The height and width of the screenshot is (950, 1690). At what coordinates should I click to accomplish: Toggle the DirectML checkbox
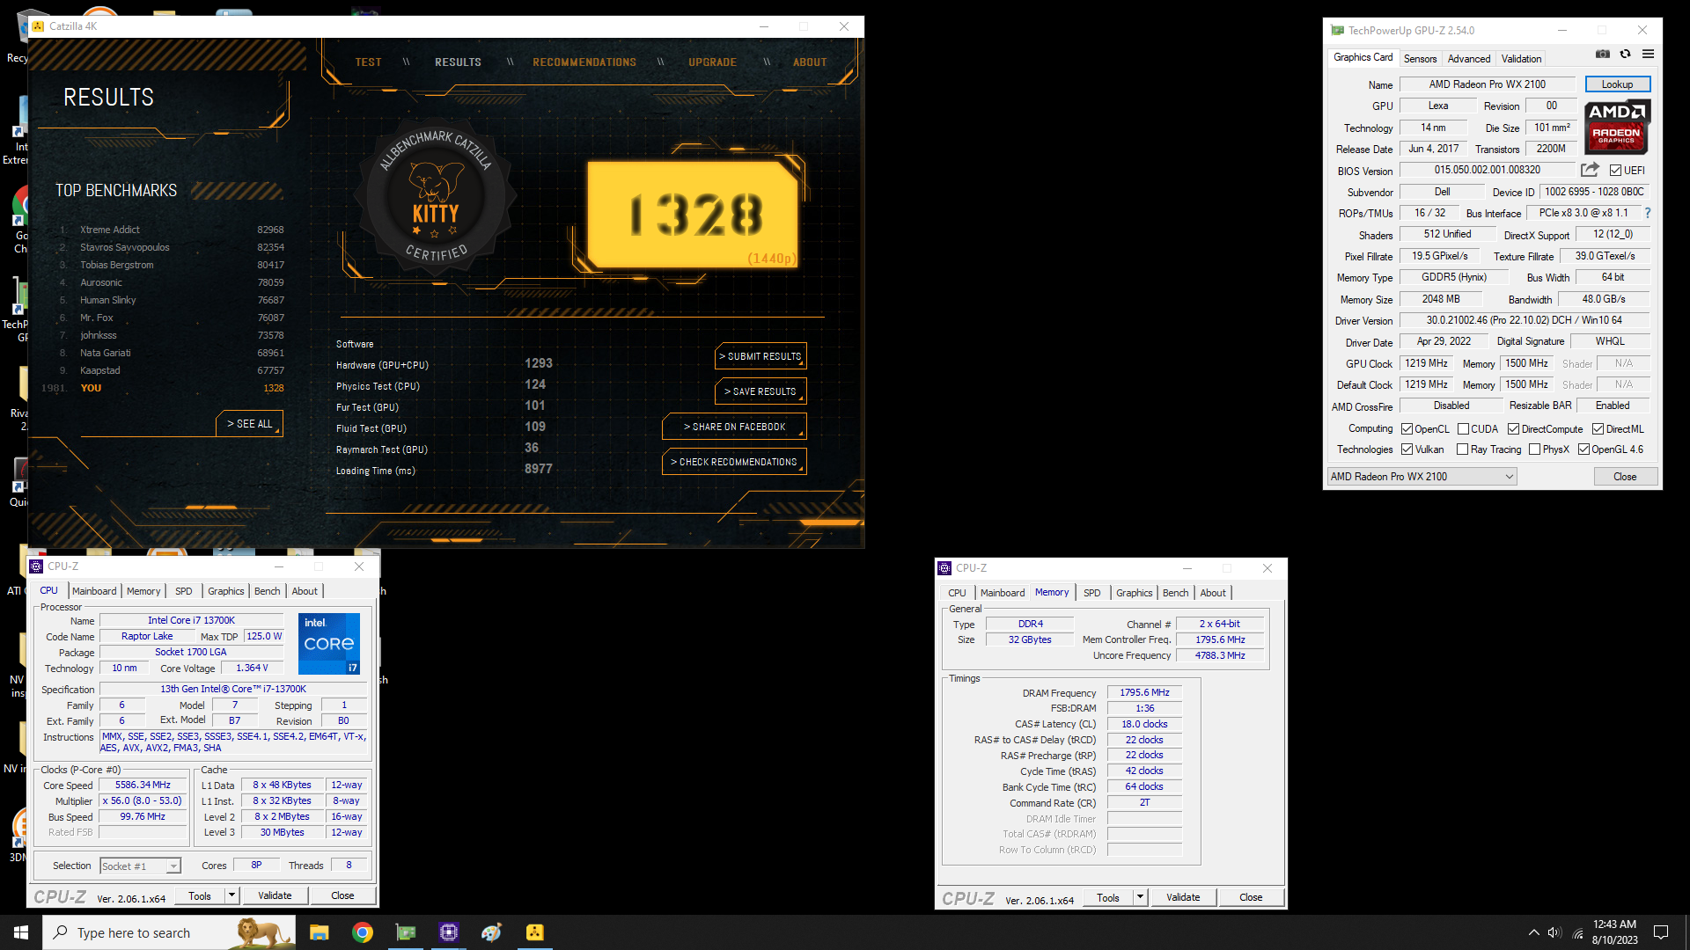(x=1598, y=429)
